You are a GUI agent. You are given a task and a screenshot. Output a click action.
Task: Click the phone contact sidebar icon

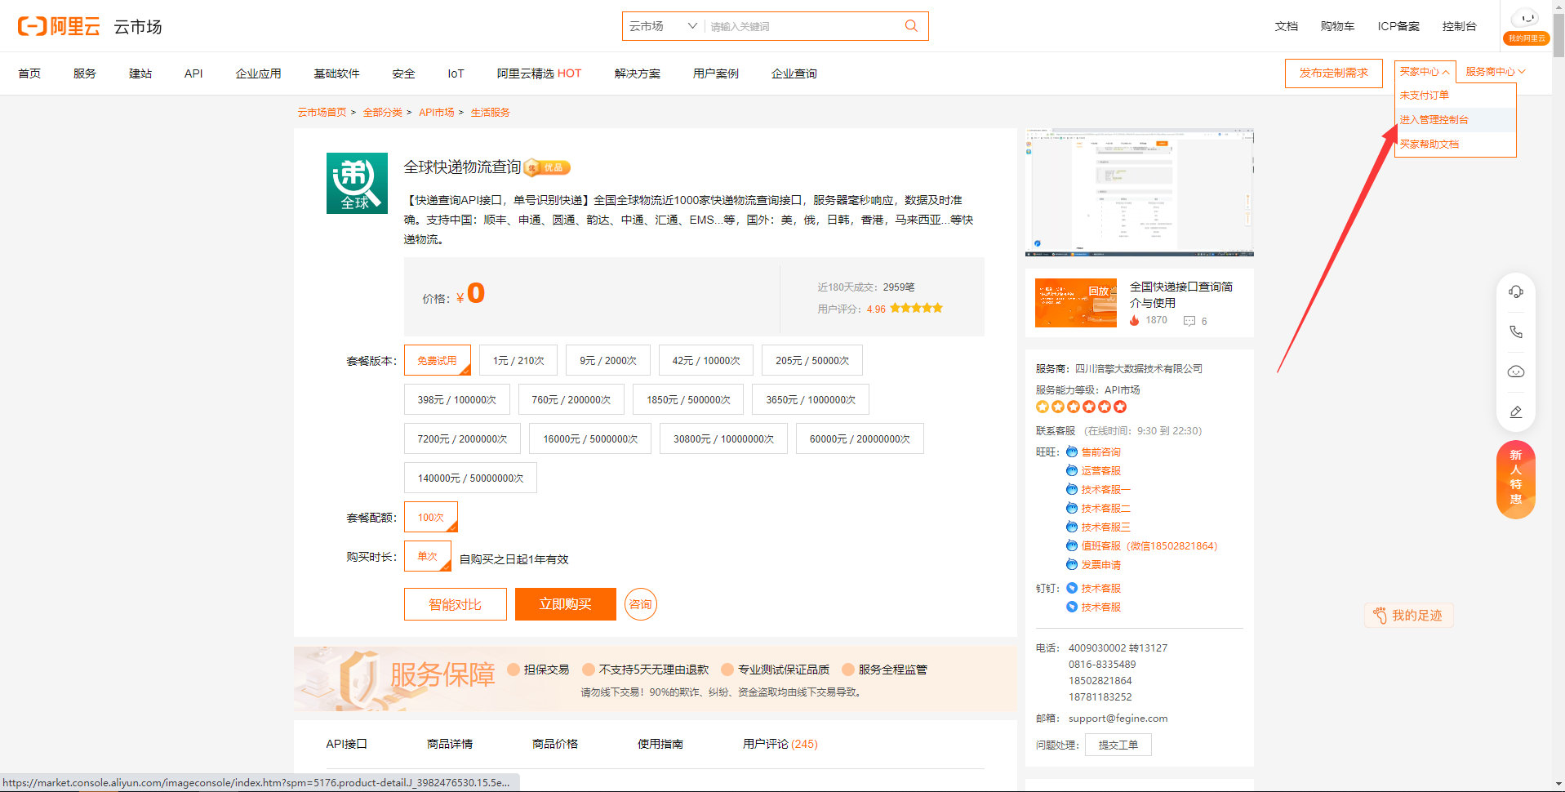[1516, 331]
